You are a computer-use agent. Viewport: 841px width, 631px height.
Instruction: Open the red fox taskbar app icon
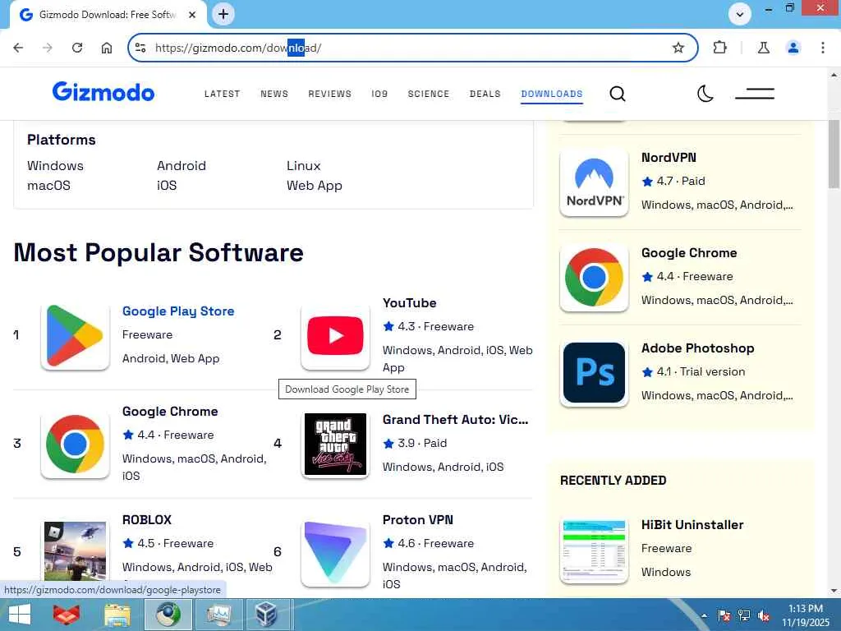[67, 615]
